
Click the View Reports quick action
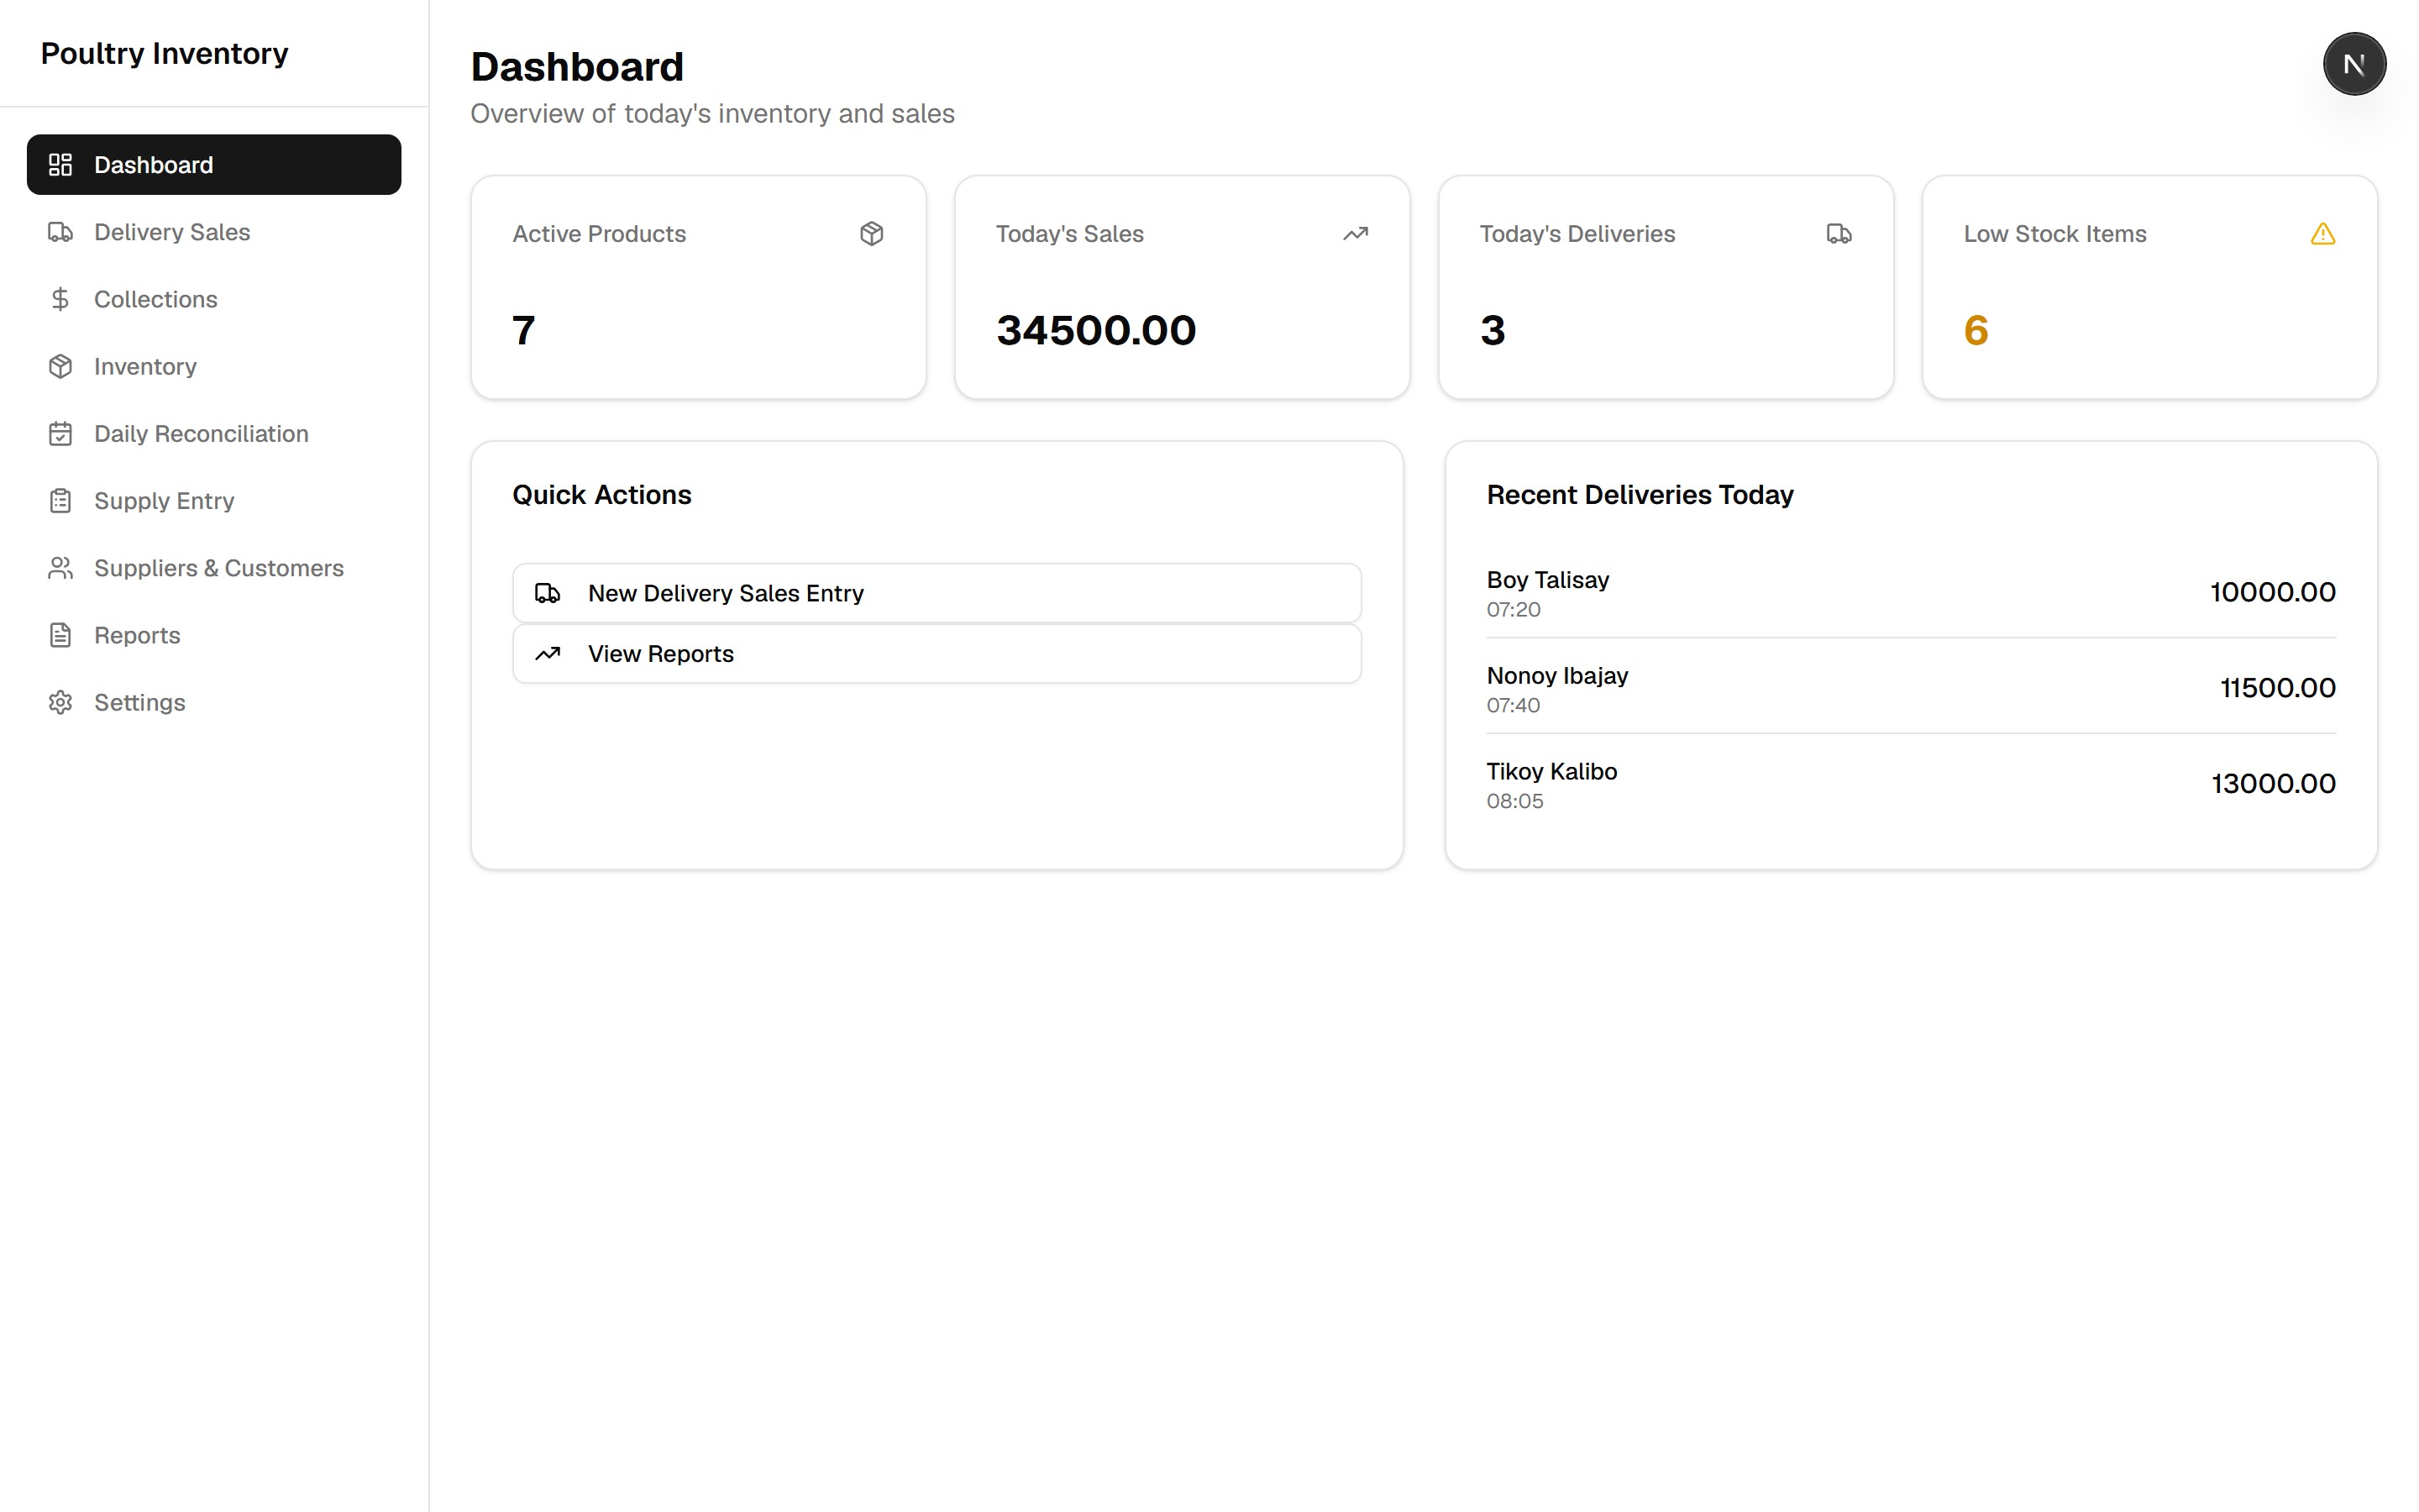(x=937, y=654)
